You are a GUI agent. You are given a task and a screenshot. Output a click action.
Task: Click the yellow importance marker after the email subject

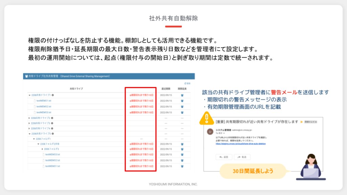(x=301, y=122)
